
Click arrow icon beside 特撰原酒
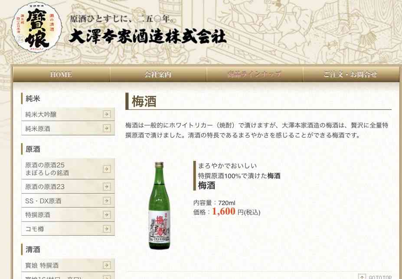click(107, 215)
